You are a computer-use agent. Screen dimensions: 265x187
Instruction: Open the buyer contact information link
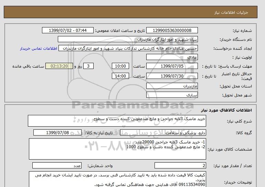39,48
